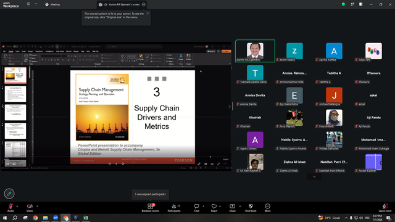Click the orange Share button in PowerPoint
This screenshot has height=222, width=395.
(x=227, y=51)
